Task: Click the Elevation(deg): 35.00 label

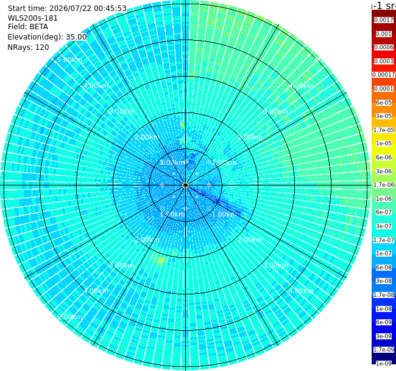Action: [47, 37]
